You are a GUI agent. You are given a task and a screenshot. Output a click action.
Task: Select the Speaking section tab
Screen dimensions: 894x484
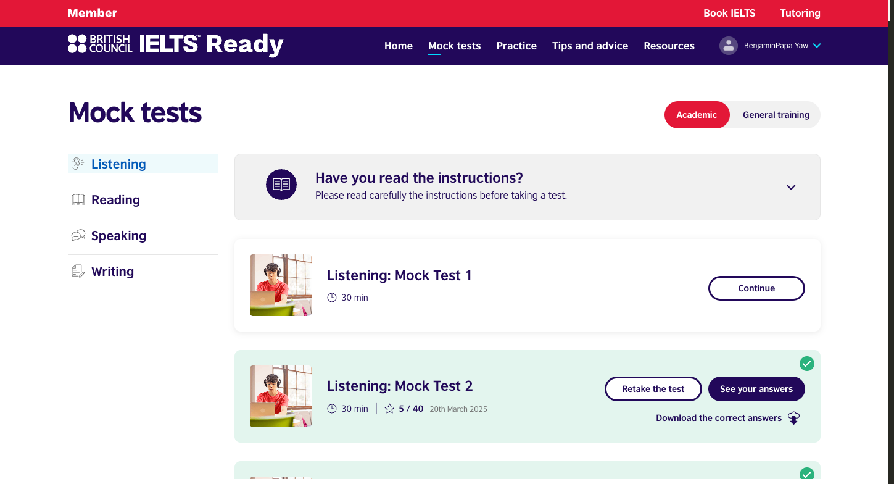point(143,235)
